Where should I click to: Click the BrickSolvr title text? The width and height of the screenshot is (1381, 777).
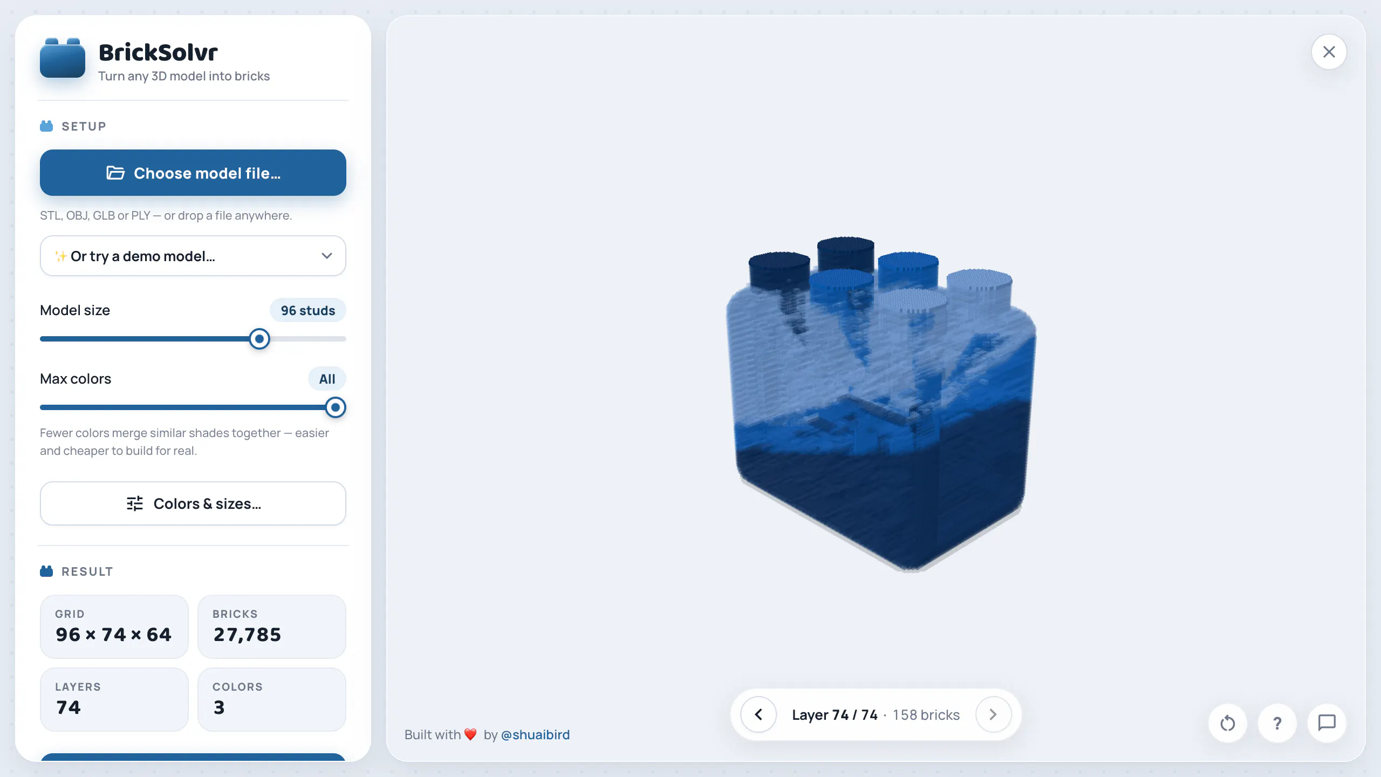(158, 52)
